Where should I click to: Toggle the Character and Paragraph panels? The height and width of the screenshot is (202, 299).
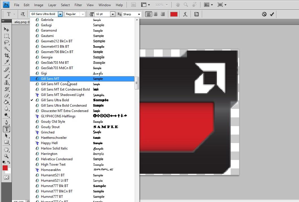click(197, 14)
